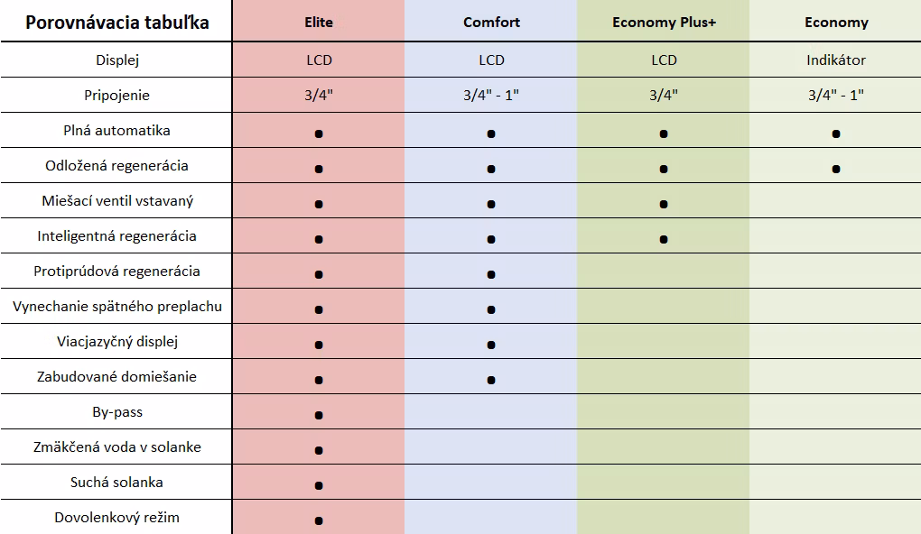Select the Comfort column header
Viewport: 921px width, 534px height.
click(x=491, y=23)
